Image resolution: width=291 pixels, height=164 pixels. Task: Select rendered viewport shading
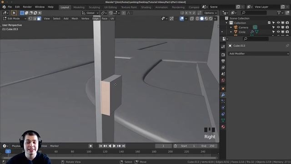(211, 19)
